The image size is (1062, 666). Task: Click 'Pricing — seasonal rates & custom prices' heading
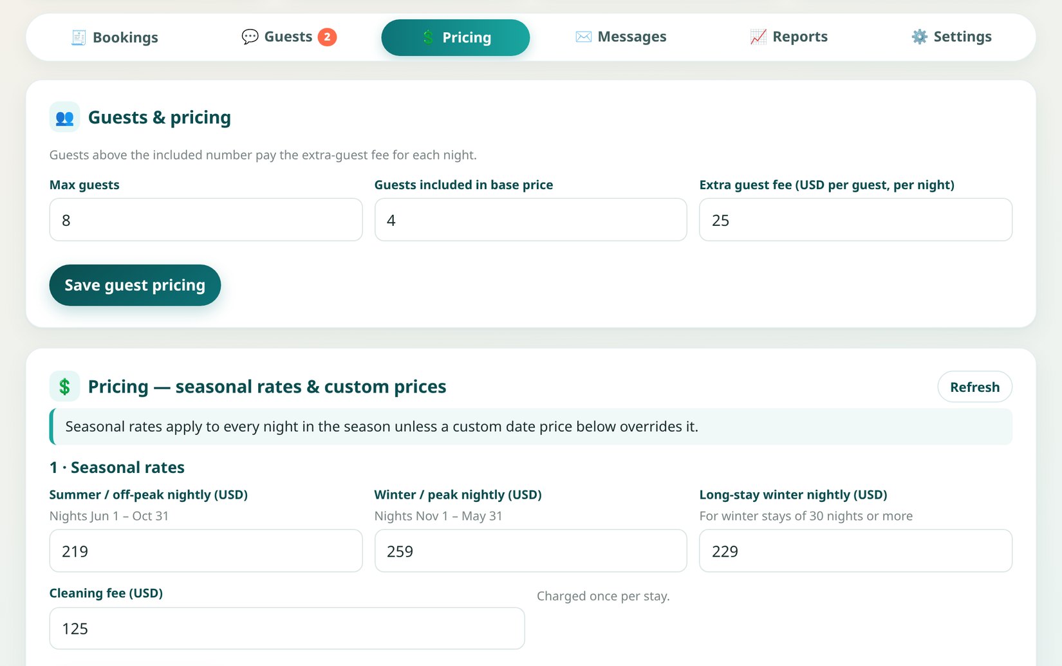click(x=267, y=387)
